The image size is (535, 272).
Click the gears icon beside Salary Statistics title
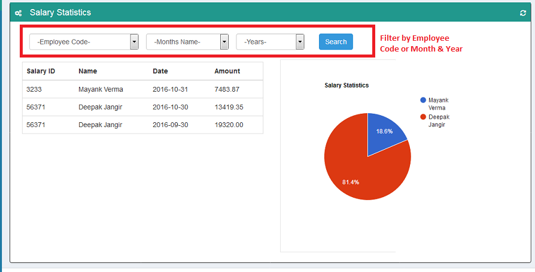click(x=19, y=13)
